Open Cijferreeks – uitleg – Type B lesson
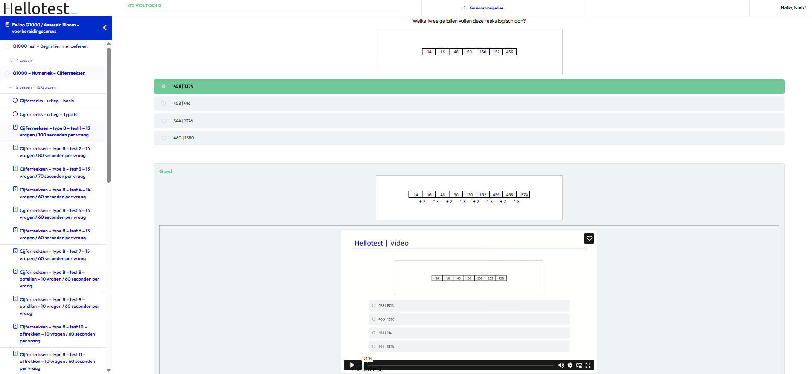 click(48, 115)
